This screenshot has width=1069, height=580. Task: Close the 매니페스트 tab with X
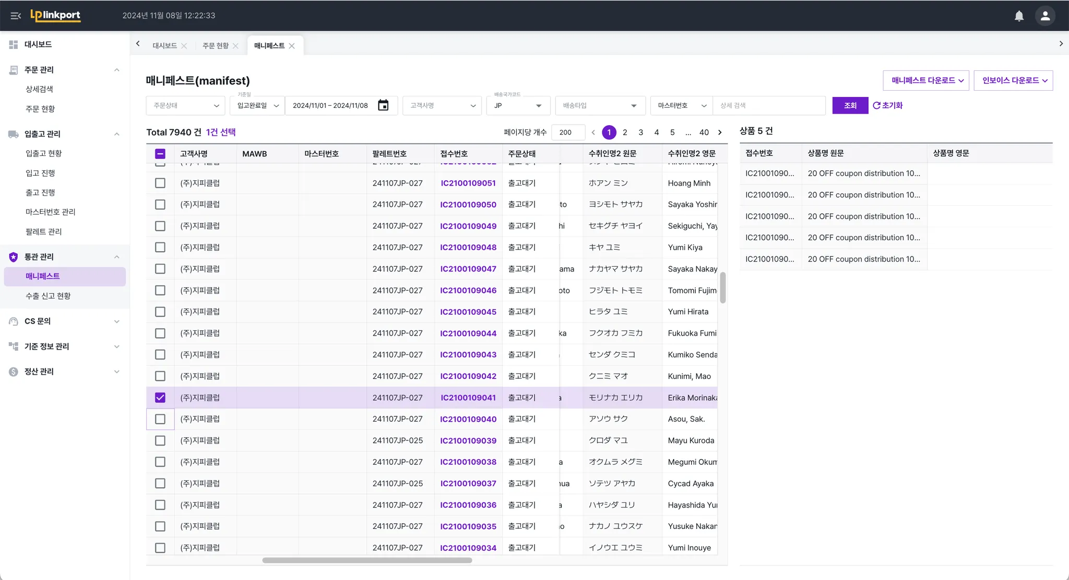292,46
